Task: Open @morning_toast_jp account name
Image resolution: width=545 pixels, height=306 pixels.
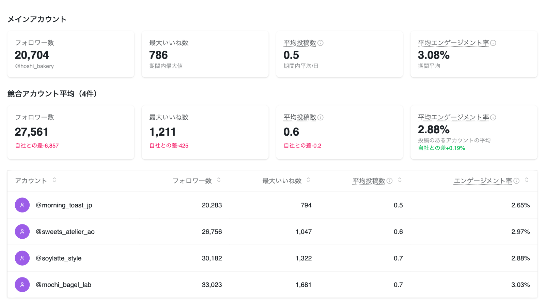Action: [x=64, y=205]
